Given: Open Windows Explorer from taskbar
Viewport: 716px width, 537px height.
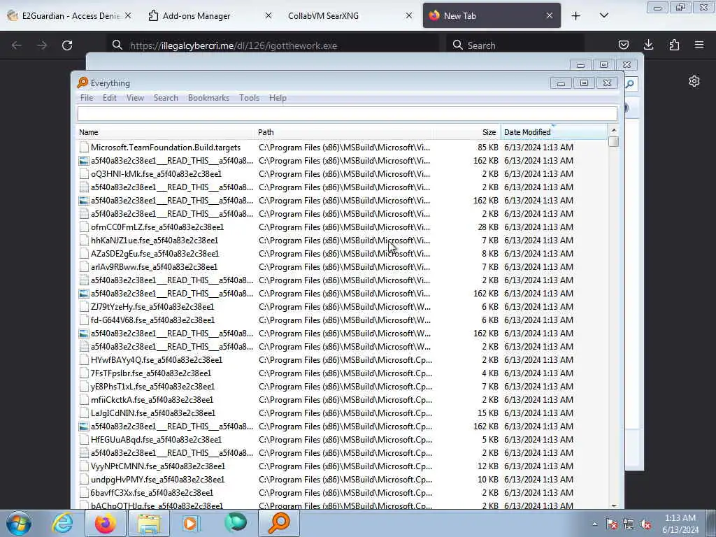Looking at the screenshot, I should [149, 523].
